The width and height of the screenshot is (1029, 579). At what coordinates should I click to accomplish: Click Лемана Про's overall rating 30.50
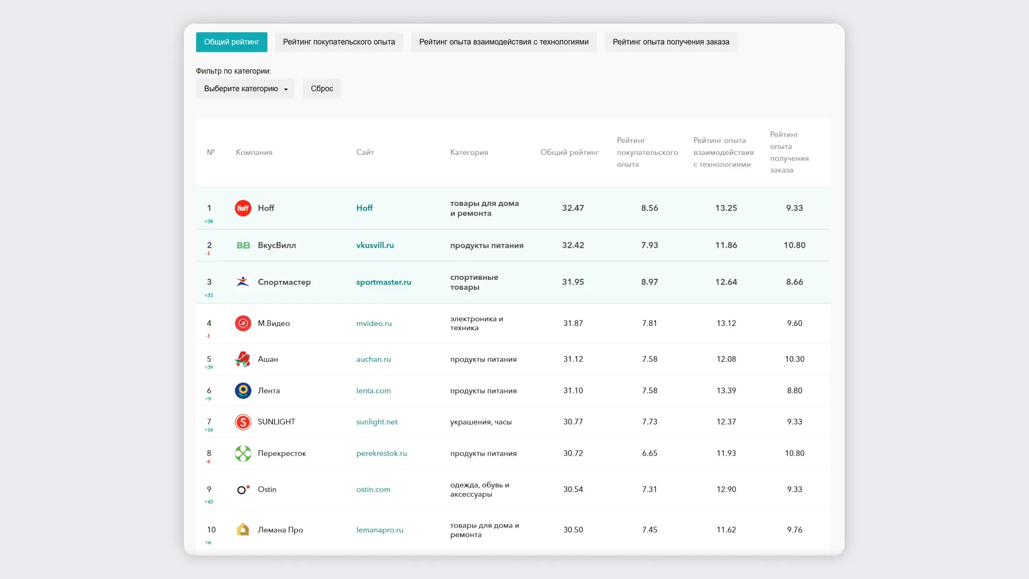pos(573,530)
